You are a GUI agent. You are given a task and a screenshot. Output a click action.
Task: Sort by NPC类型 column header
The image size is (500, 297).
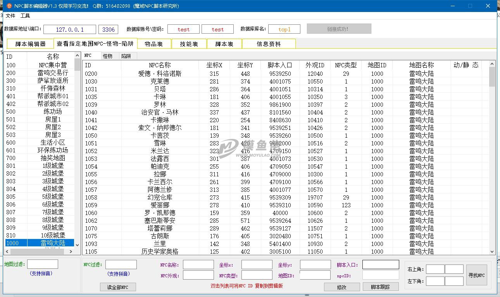346,65
